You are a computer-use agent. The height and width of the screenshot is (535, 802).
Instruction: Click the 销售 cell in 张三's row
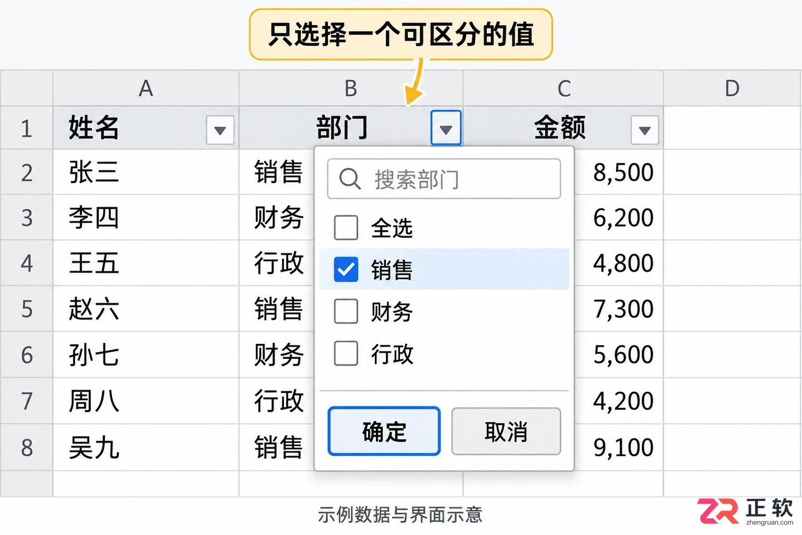coord(277,172)
